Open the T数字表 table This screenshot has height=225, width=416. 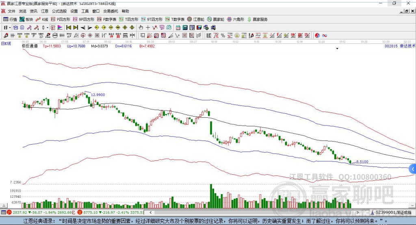point(175,19)
